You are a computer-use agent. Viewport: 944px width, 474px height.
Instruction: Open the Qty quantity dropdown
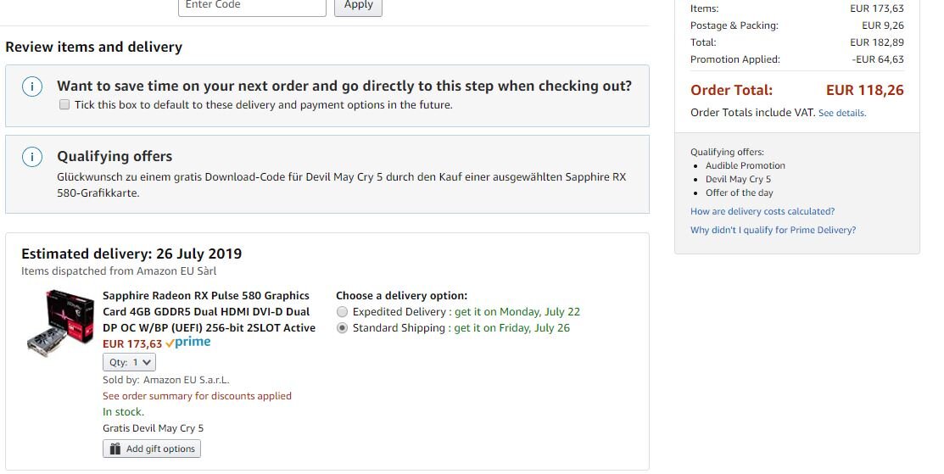[130, 362]
